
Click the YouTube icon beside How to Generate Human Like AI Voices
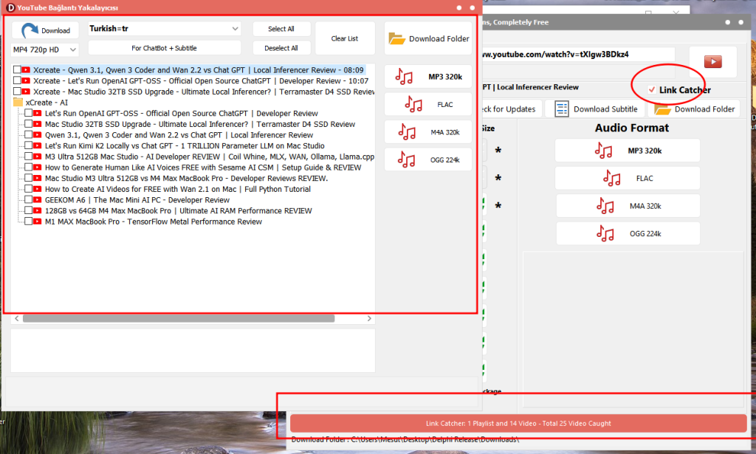[x=37, y=168]
